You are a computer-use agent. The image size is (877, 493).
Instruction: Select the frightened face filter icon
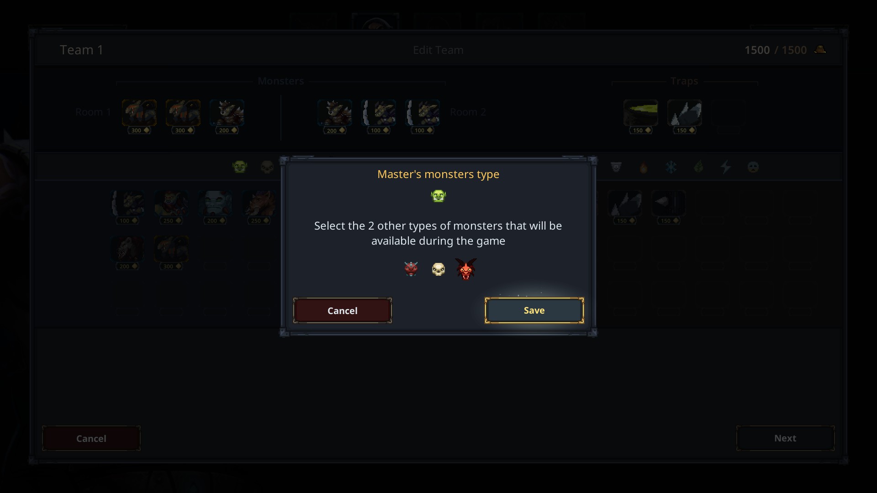coord(753,167)
